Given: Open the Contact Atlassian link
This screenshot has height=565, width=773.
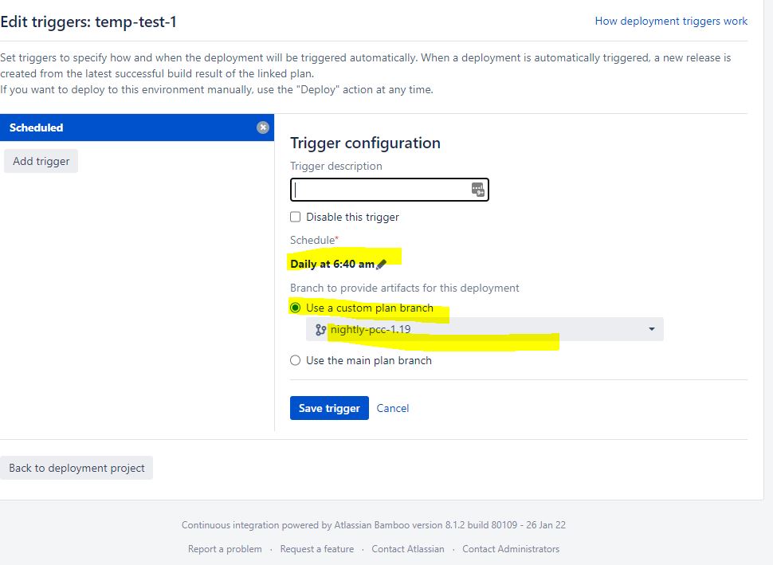Looking at the screenshot, I should pyautogui.click(x=408, y=549).
